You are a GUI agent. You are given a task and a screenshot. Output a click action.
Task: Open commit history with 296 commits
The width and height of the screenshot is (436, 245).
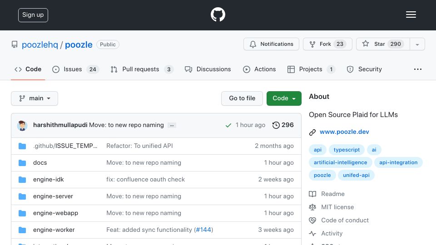[x=283, y=125]
